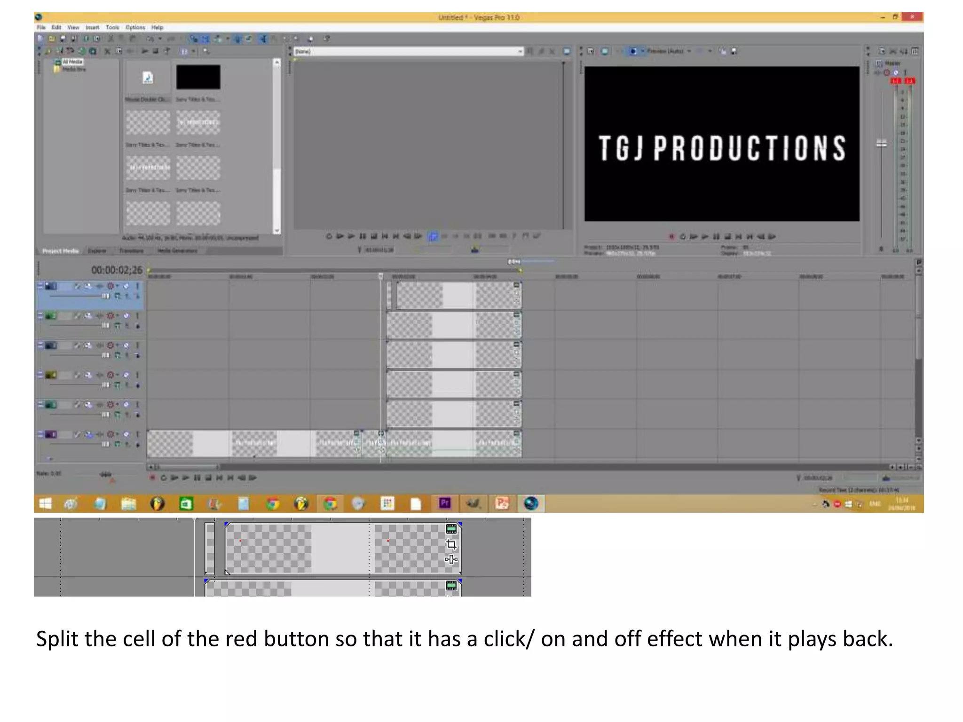The height and width of the screenshot is (722, 963).
Task: Click the 00:00:02;26 timecode display
Action: pyautogui.click(x=117, y=270)
